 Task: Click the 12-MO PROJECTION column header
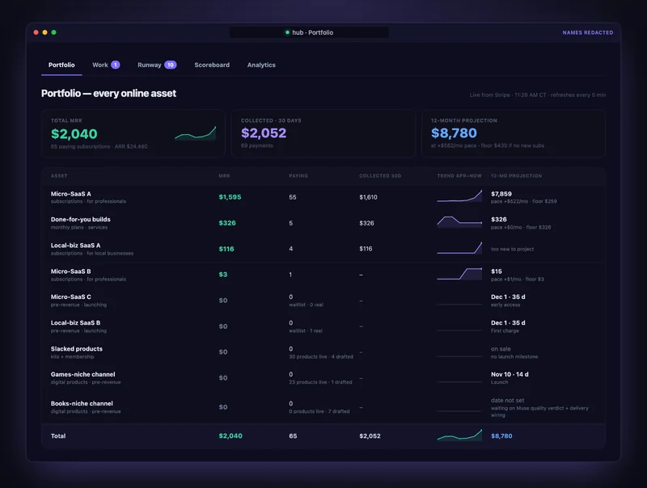(516, 176)
